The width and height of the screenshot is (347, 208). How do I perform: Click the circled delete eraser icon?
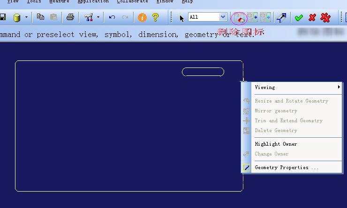click(239, 18)
